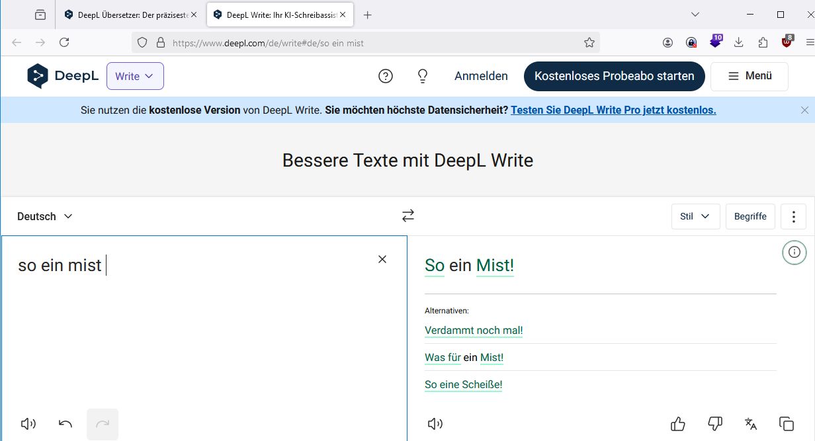Click the word 'So' in the result
This screenshot has height=441, width=815.
point(435,265)
